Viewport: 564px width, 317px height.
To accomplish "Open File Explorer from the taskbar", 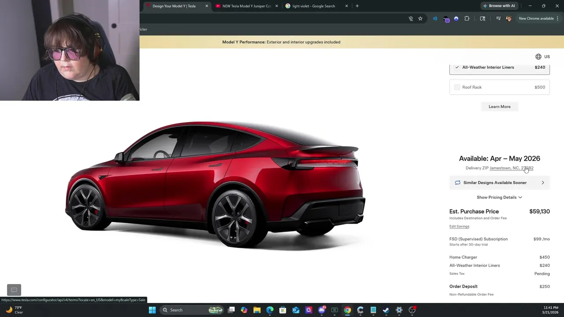I will coord(257,310).
